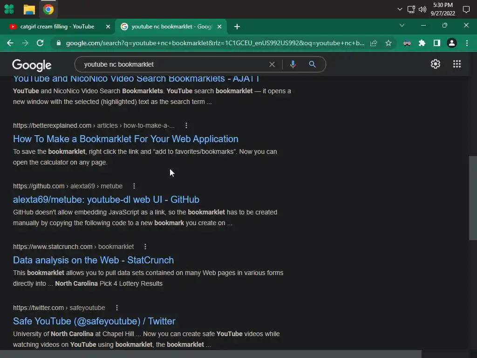Click the 5:30 PM clock and date

tap(443, 9)
